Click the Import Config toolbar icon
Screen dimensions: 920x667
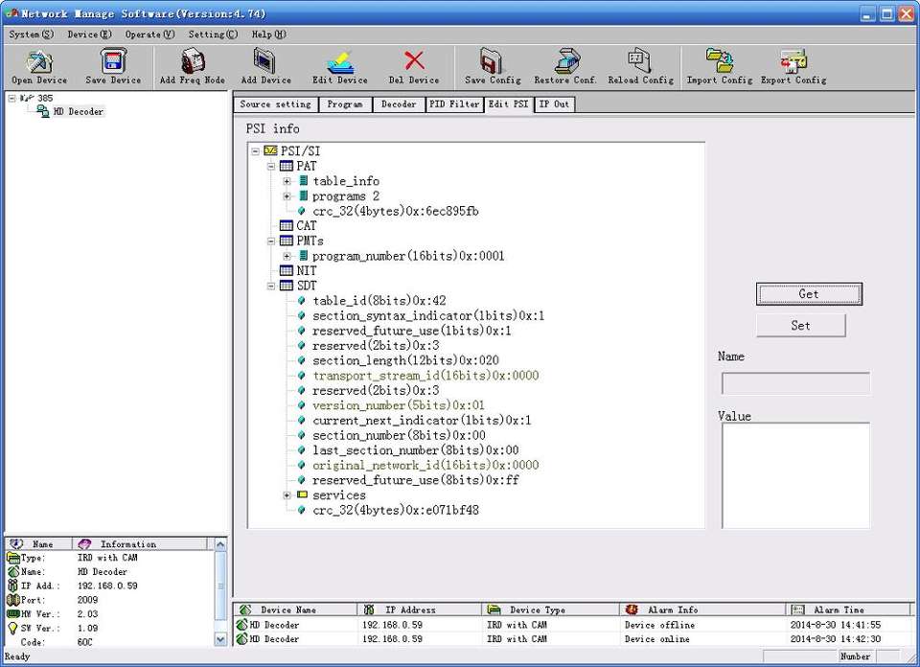coord(719,63)
